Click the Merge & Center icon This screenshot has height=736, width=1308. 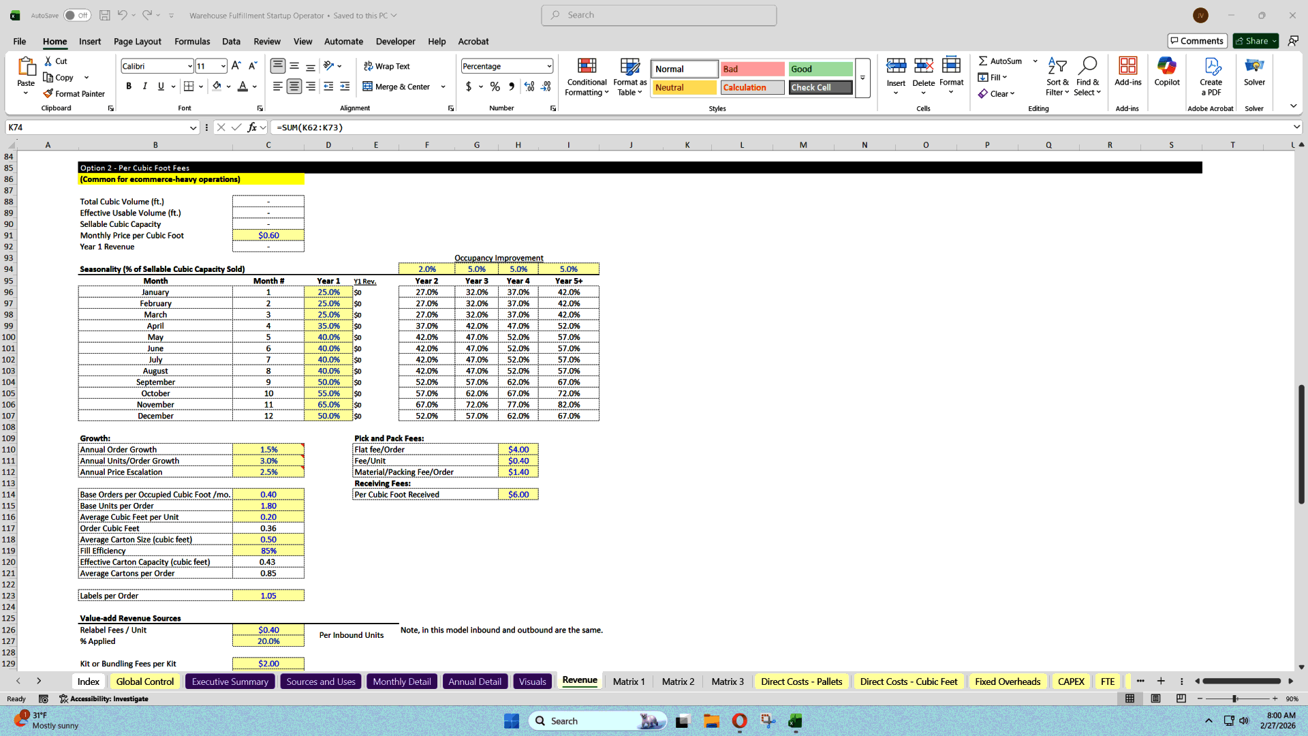[x=367, y=87]
